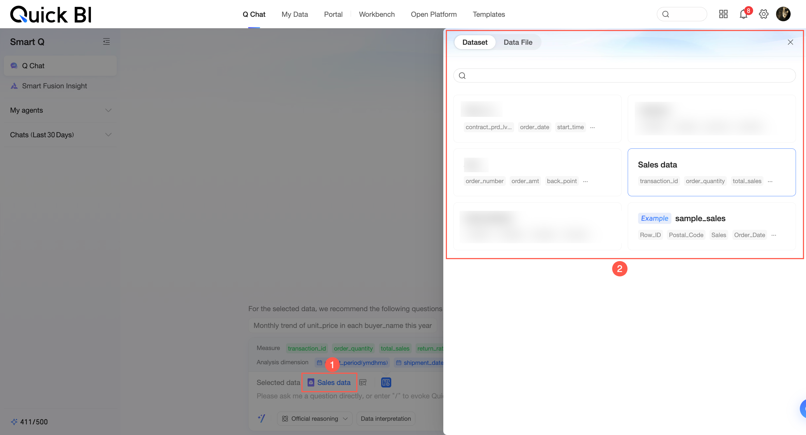Open the notifications bell
806x435 pixels.
click(x=743, y=14)
